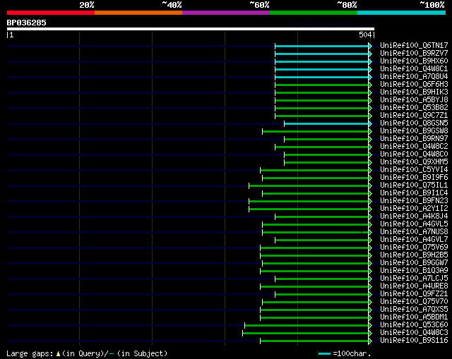The height and width of the screenshot is (359, 452).
Task: Select the UniRef100_Q75V70 label
Action: click(x=414, y=302)
